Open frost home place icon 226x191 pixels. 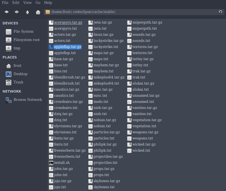[9, 66]
